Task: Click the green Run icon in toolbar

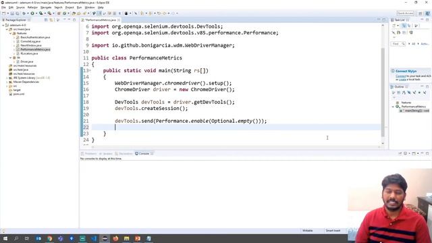Action: tap(32, 13)
